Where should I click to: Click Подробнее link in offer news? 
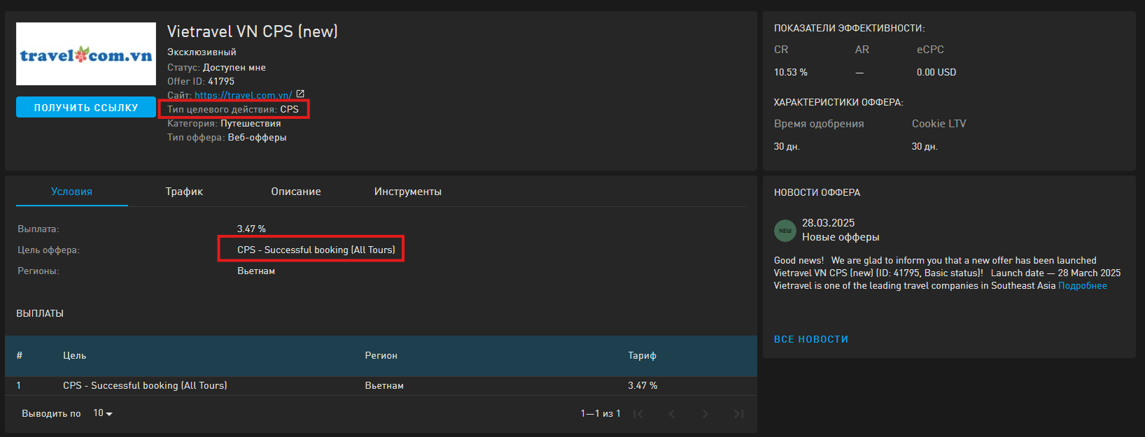(x=1083, y=286)
